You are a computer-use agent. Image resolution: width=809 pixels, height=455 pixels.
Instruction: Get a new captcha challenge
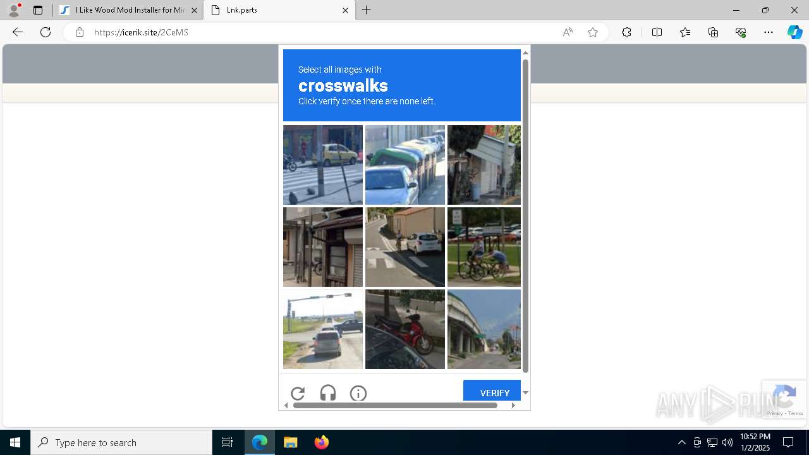pyautogui.click(x=298, y=393)
